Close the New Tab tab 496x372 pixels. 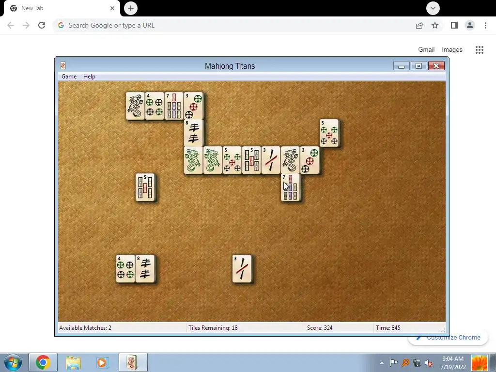click(x=112, y=8)
